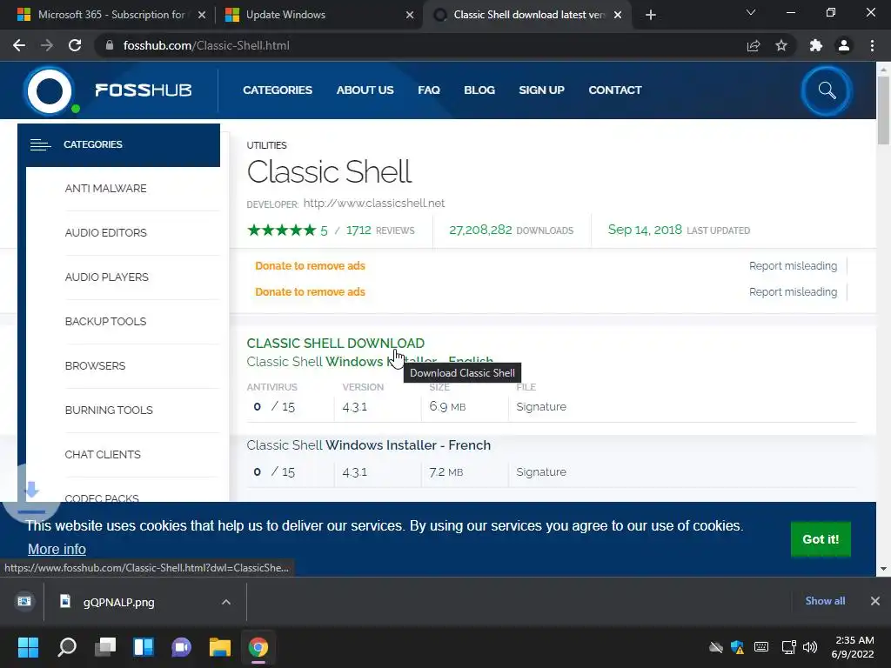Open the Chrome extensions puzzle icon
The image size is (891, 668).
(x=816, y=45)
